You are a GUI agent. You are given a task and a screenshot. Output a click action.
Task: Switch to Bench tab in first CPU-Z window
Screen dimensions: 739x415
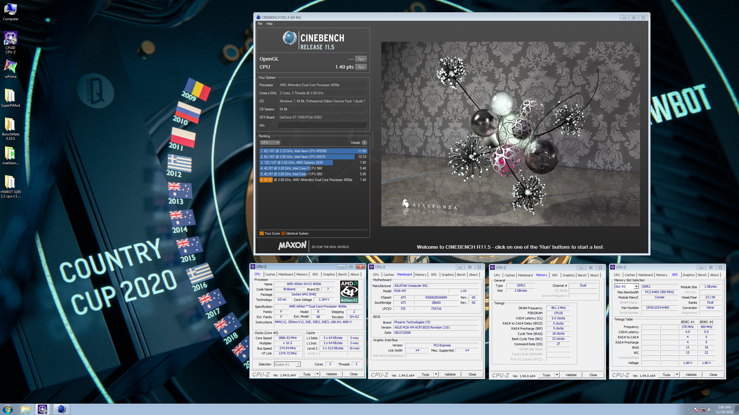coord(342,274)
